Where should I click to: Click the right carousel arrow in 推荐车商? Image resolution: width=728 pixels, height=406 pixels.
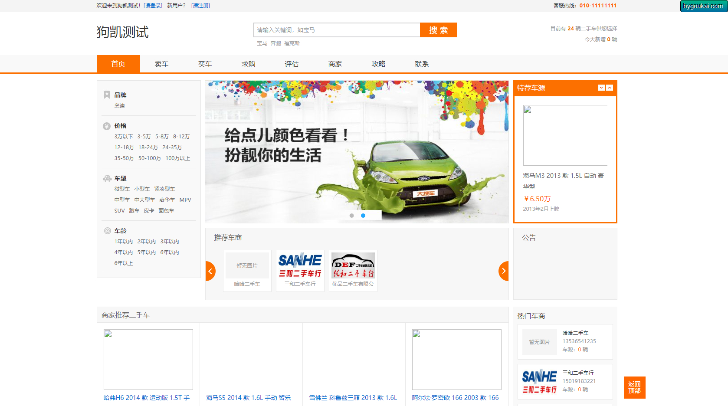click(503, 271)
